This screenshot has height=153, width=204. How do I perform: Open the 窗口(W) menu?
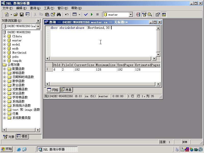click(62, 8)
